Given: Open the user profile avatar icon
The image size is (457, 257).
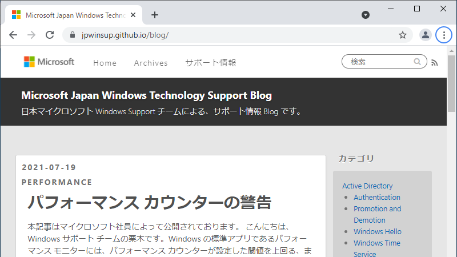Looking at the screenshot, I should click(425, 35).
